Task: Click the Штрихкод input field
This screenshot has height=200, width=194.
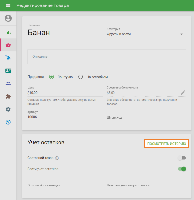Action: tap(146, 118)
